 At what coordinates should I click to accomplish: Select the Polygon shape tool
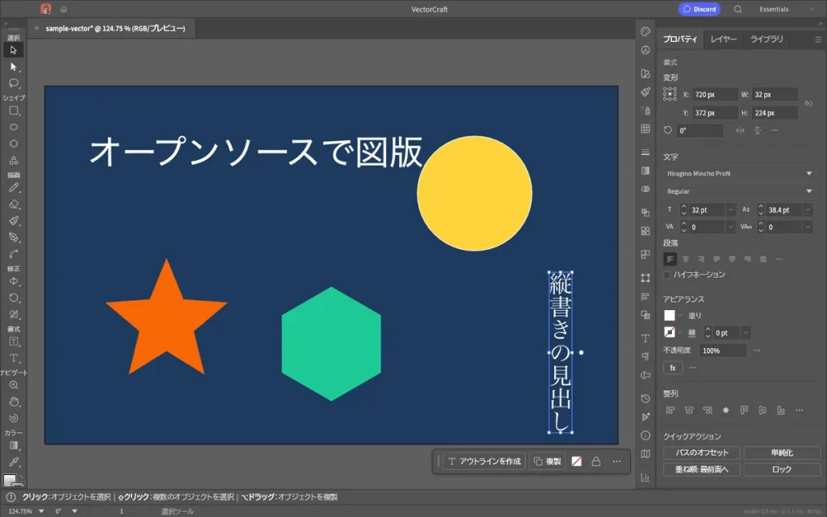click(x=13, y=144)
